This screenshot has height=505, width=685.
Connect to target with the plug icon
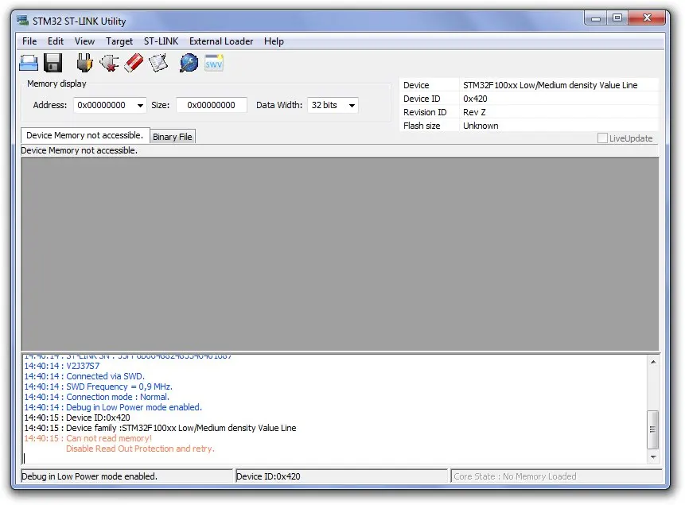[84, 63]
